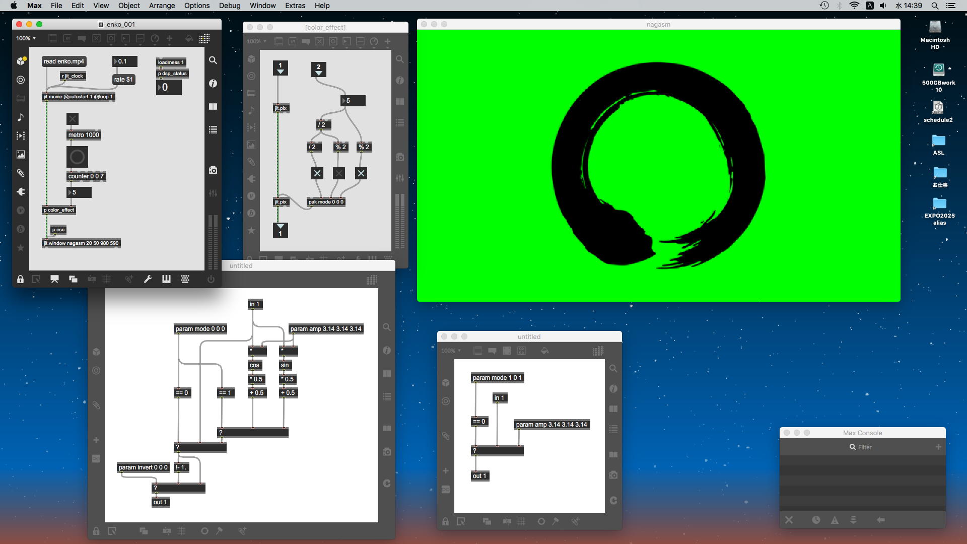The height and width of the screenshot is (544, 967).
Task: Open the 100% zoom dropdown in enko_001
Action: click(26, 38)
